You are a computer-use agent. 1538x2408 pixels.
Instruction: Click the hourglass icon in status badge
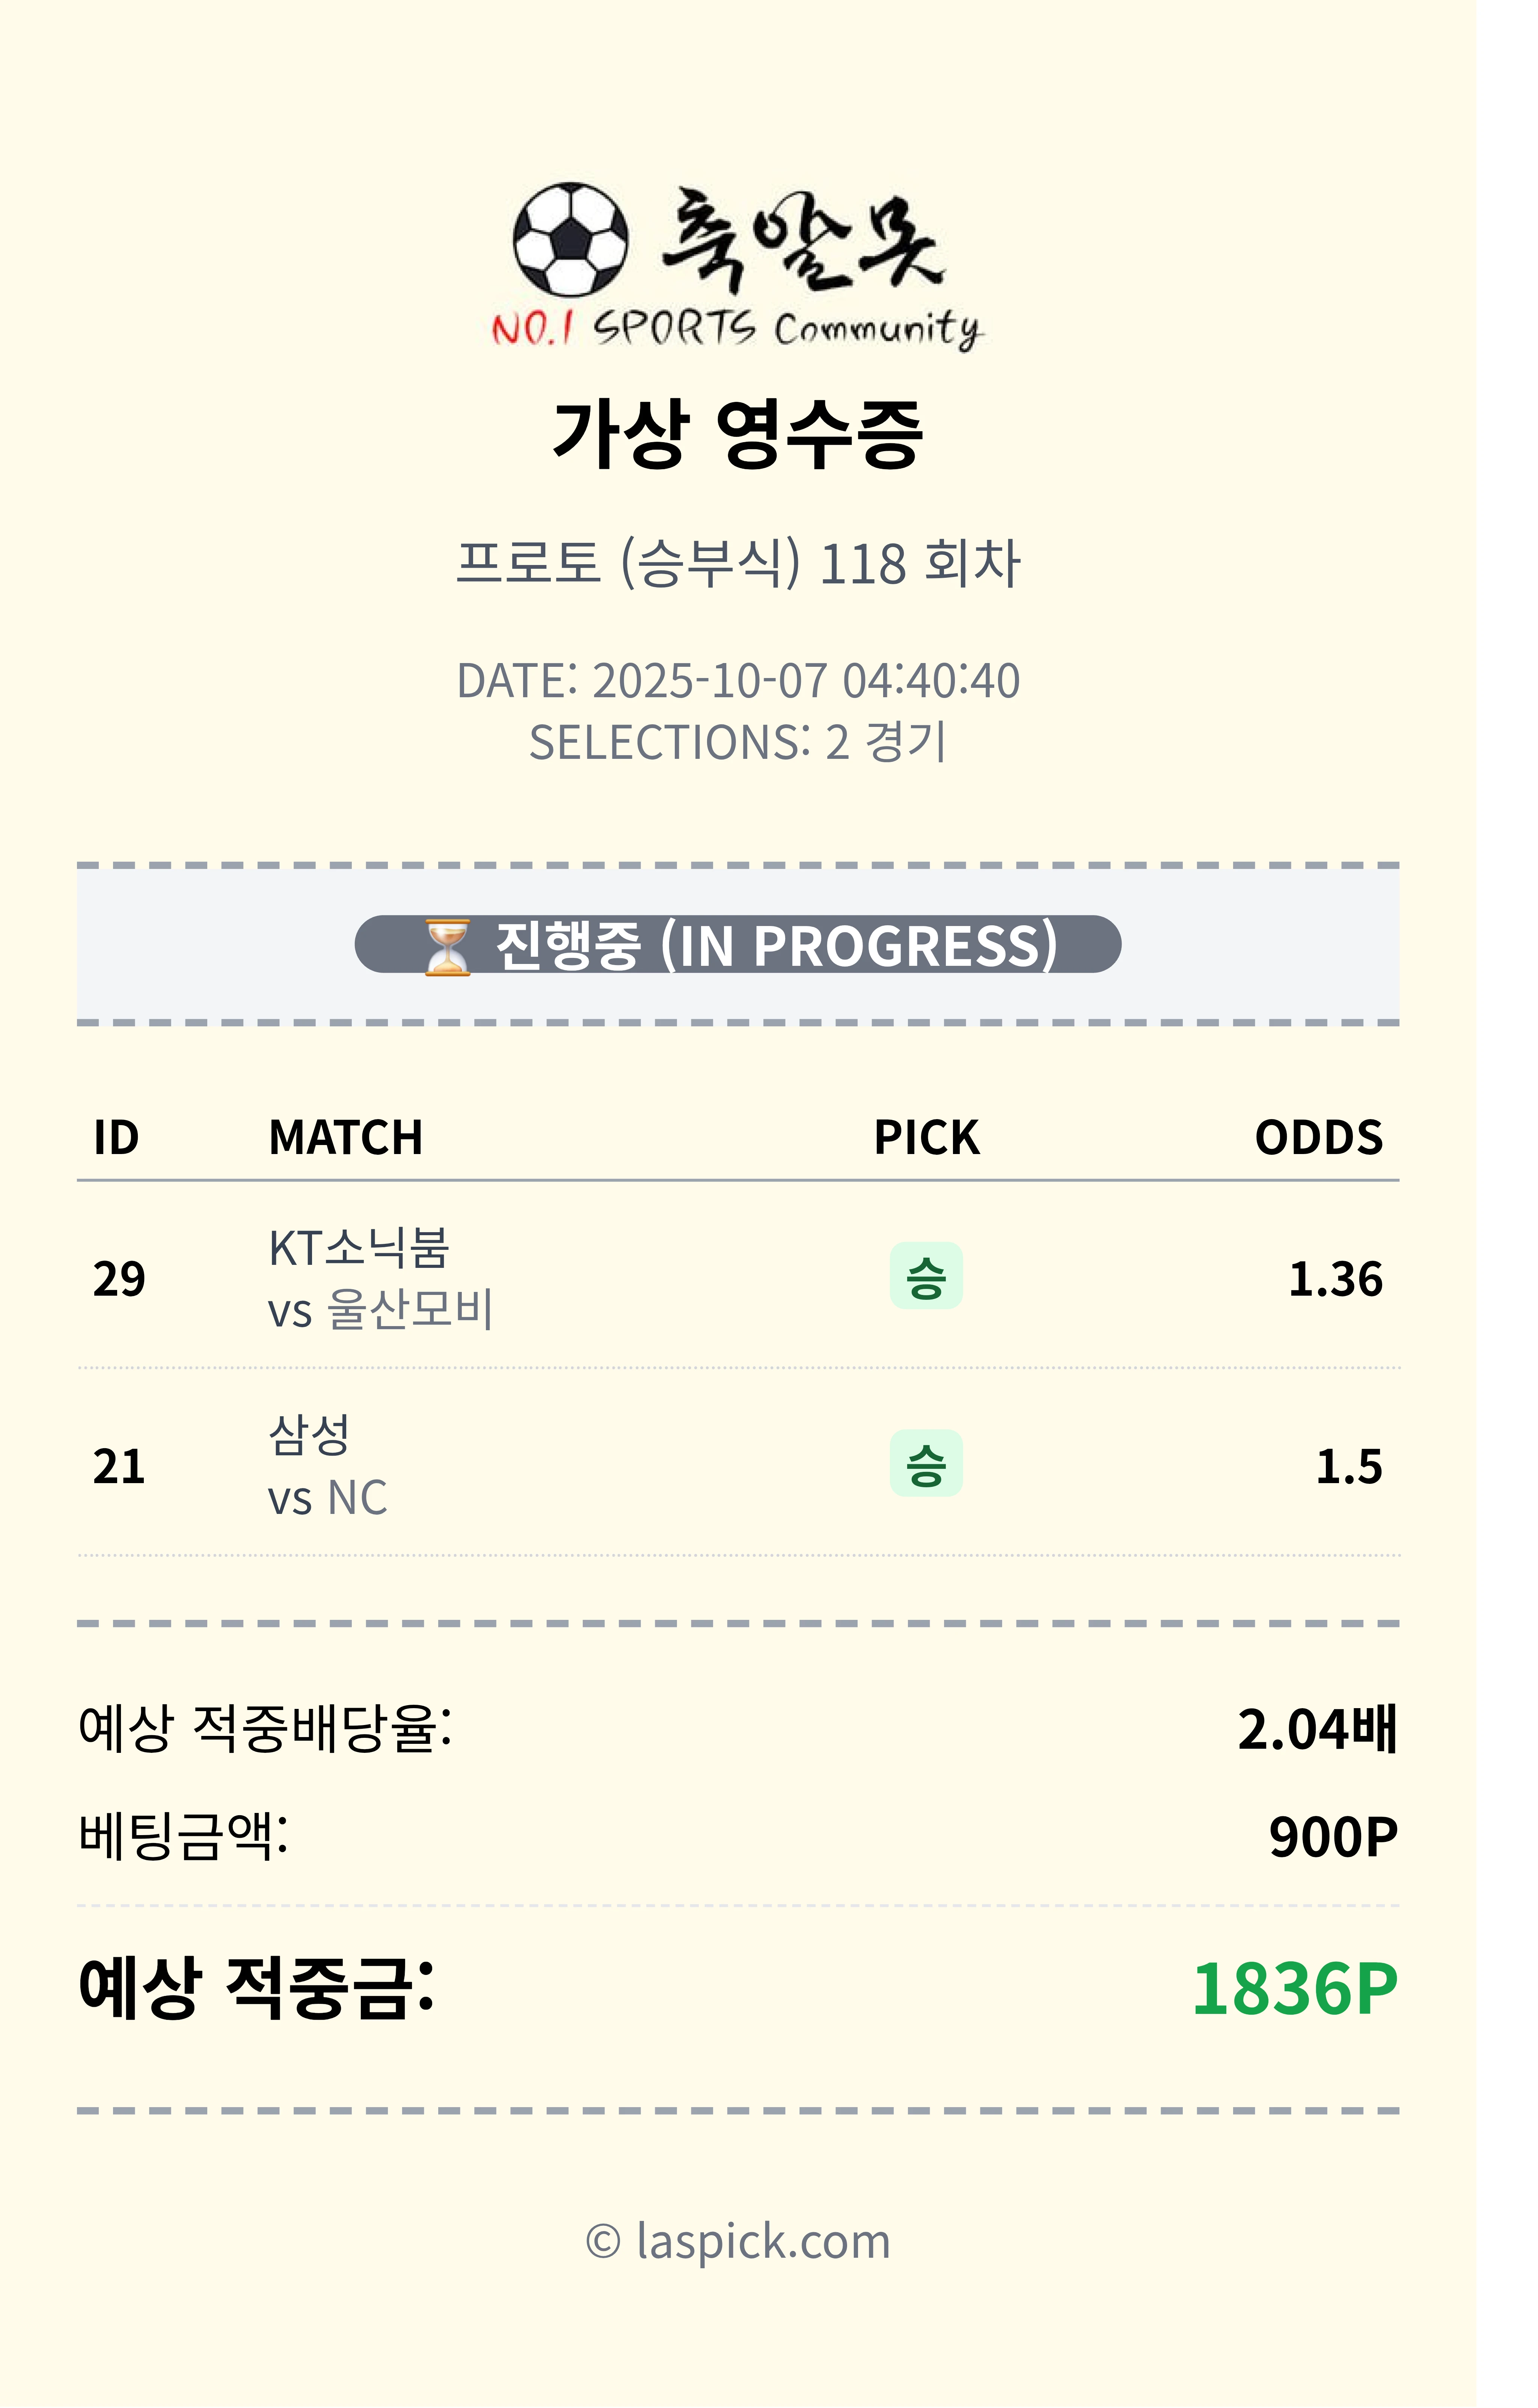pyautogui.click(x=447, y=946)
